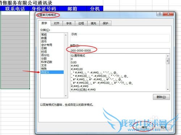The height and width of the screenshot is (135, 181).
Task: Go to the 保护 tab
Action: (105, 23)
